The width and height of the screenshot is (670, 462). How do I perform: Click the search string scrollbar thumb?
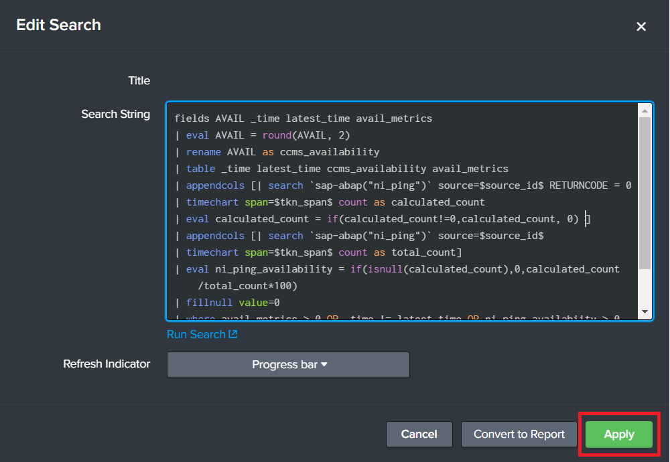(645, 194)
